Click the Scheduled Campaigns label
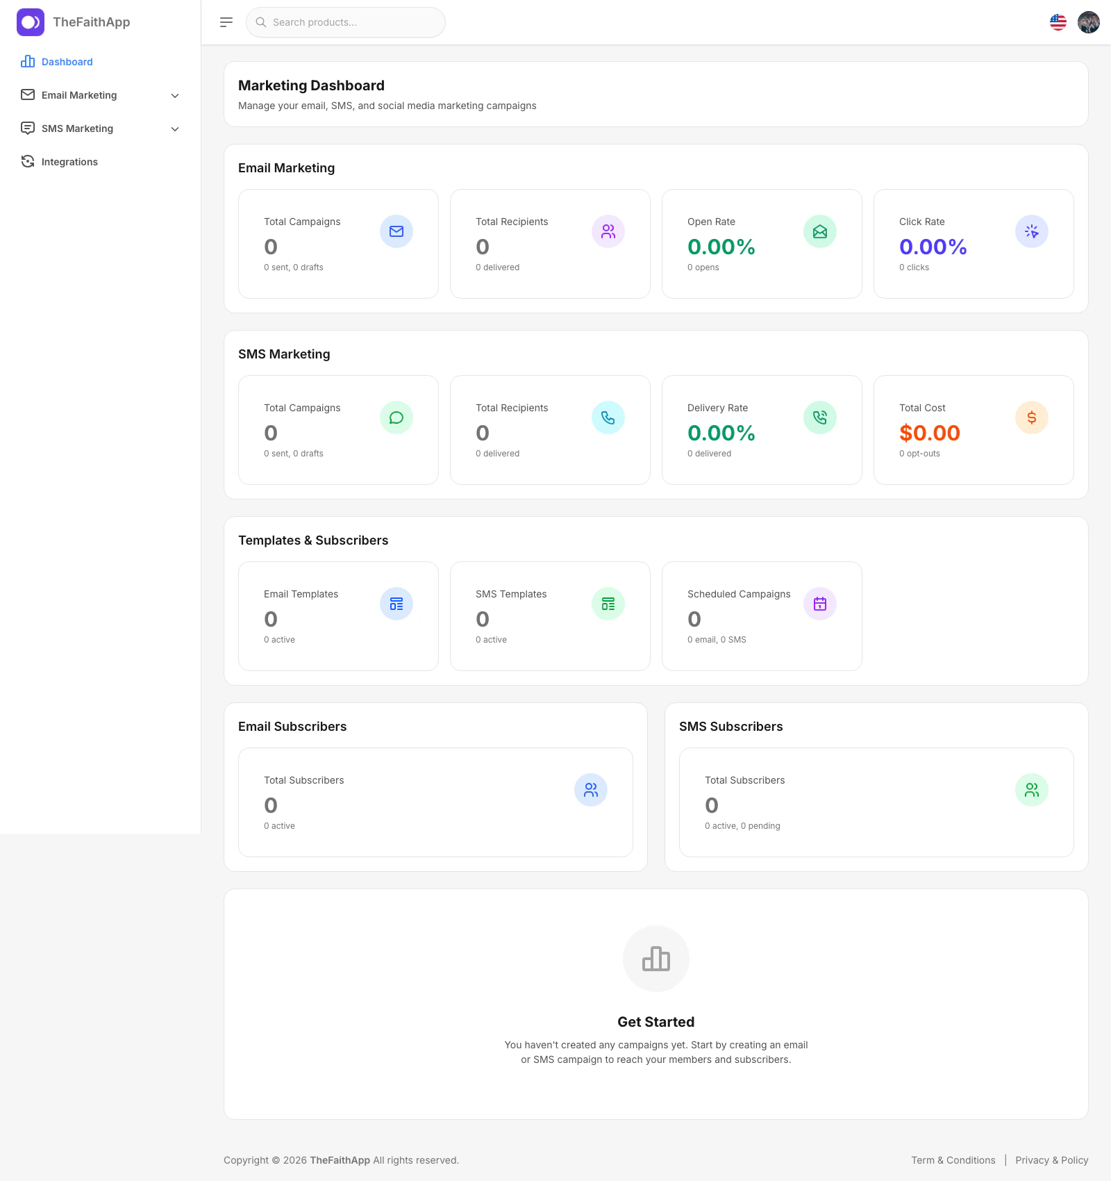Screen dimensions: 1111x1181 click(x=739, y=594)
